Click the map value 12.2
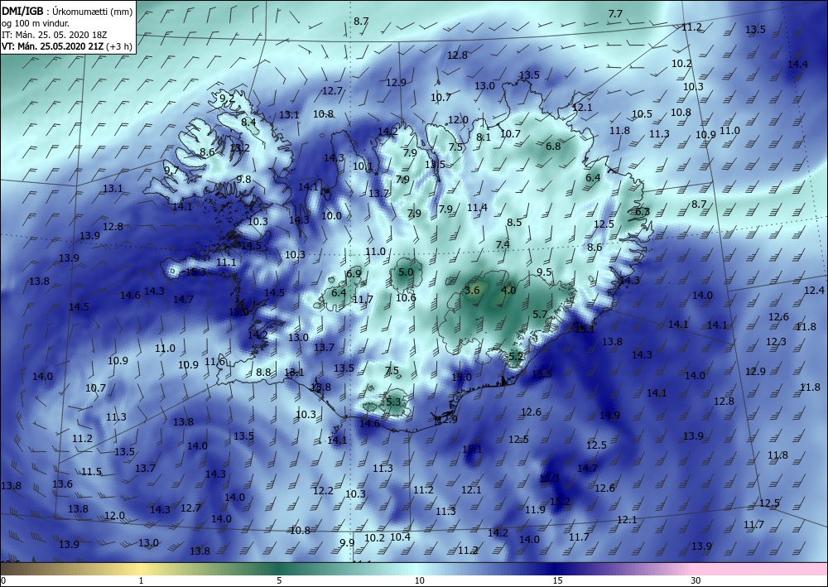The width and height of the screenshot is (828, 587). [323, 490]
